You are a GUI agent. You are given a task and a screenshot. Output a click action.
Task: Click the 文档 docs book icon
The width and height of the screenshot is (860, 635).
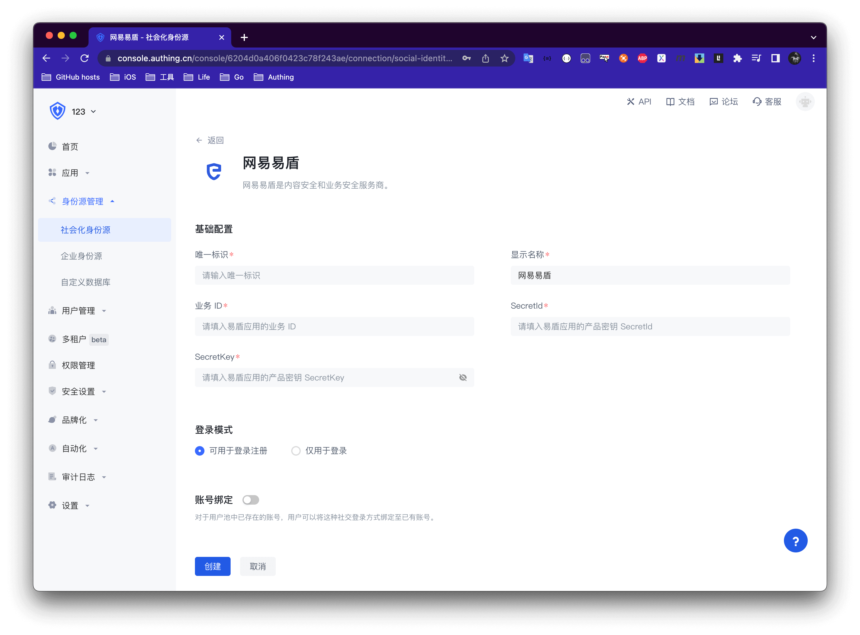point(670,102)
